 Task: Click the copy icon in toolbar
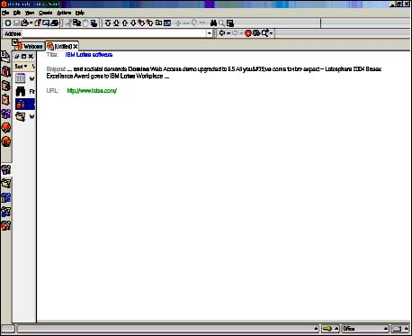tap(76, 23)
